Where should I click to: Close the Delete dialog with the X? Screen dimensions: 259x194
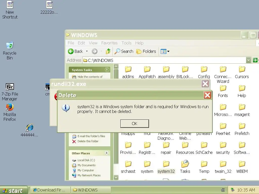tap(207, 95)
